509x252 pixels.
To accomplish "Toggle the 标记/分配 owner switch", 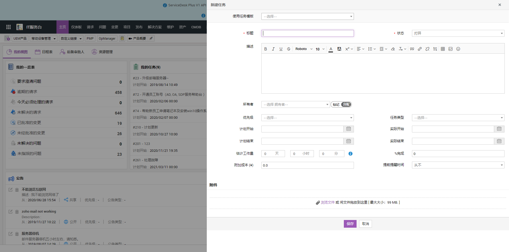I will (x=341, y=104).
